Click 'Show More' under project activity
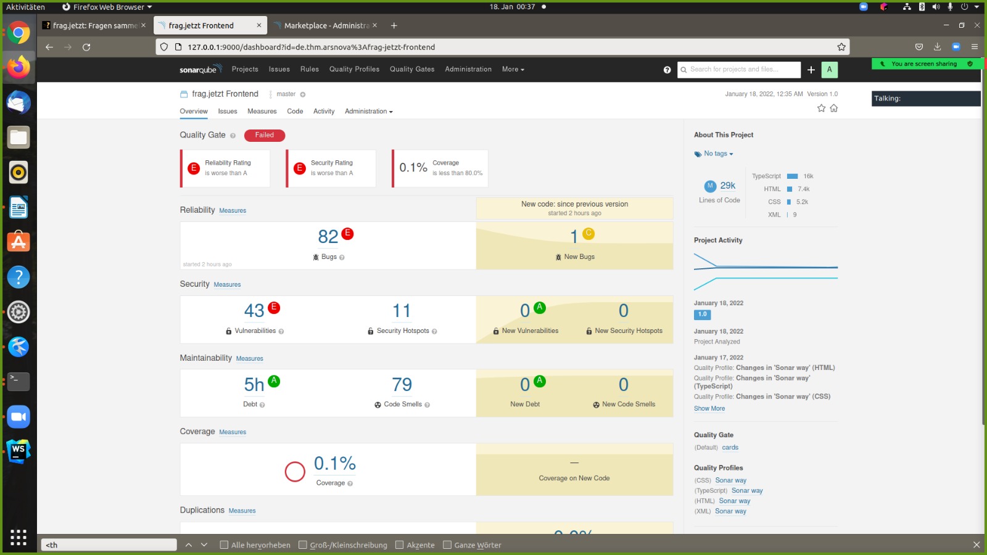This screenshot has height=555, width=987. pyautogui.click(x=709, y=408)
